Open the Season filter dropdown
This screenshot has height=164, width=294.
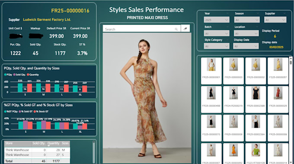click(x=247, y=20)
